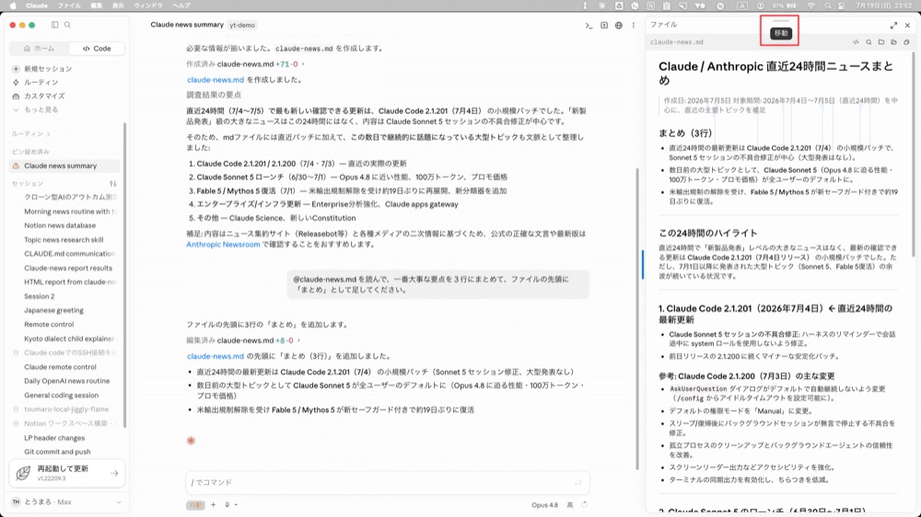The width and height of the screenshot is (921, 517).
Task: Expand 作成済み claude-news.md diff chevron
Action: (303, 64)
